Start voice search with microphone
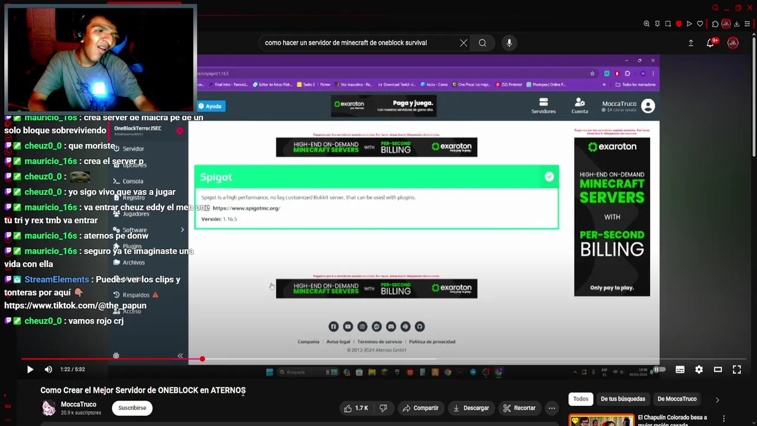 click(509, 43)
